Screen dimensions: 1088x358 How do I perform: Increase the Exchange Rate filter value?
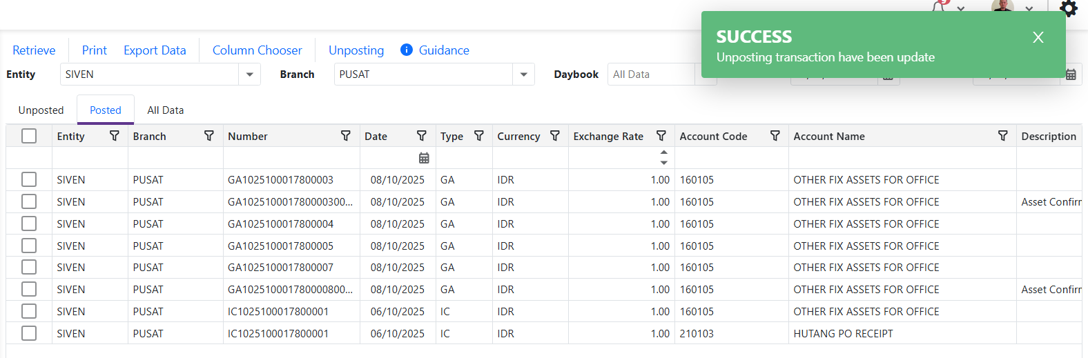click(663, 152)
